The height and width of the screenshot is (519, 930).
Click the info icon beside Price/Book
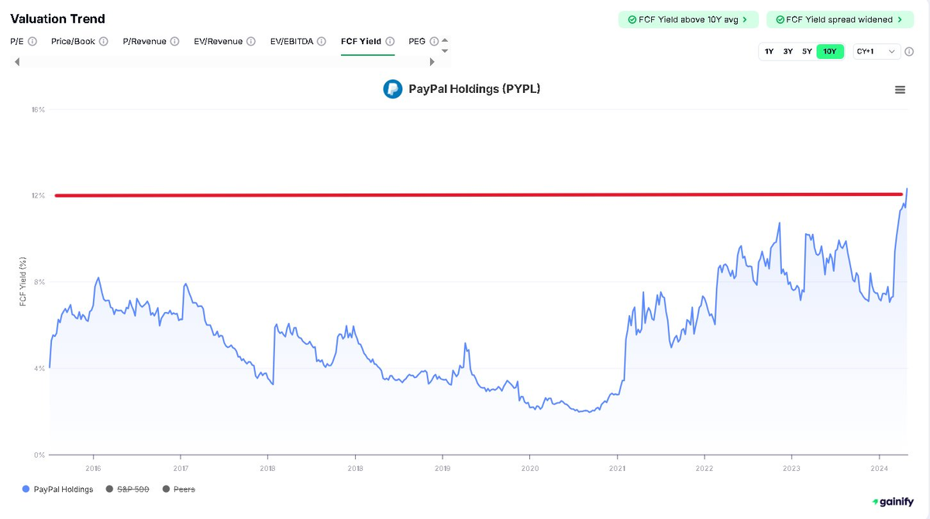click(104, 42)
